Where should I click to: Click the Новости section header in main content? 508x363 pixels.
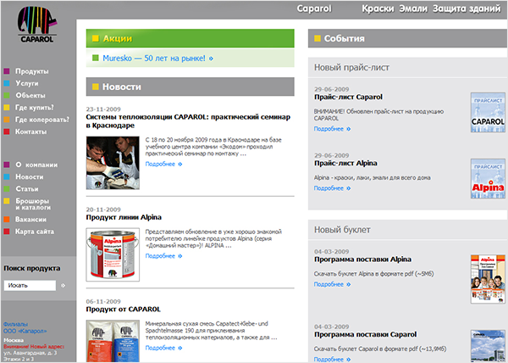coord(190,87)
